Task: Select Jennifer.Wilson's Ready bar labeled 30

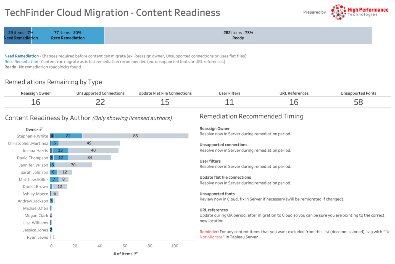Action: pos(73,165)
